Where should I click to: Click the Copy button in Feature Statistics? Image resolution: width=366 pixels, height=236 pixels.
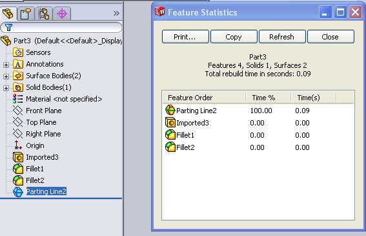pos(234,37)
